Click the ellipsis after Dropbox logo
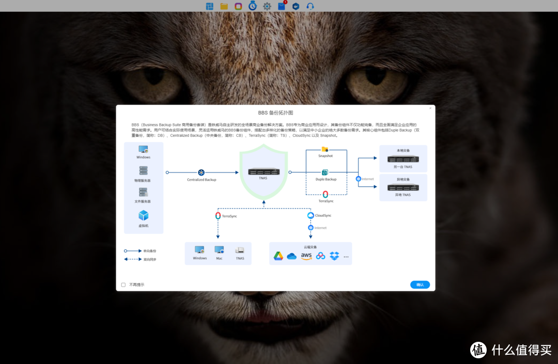Image resolution: width=558 pixels, height=364 pixels. pos(346,257)
